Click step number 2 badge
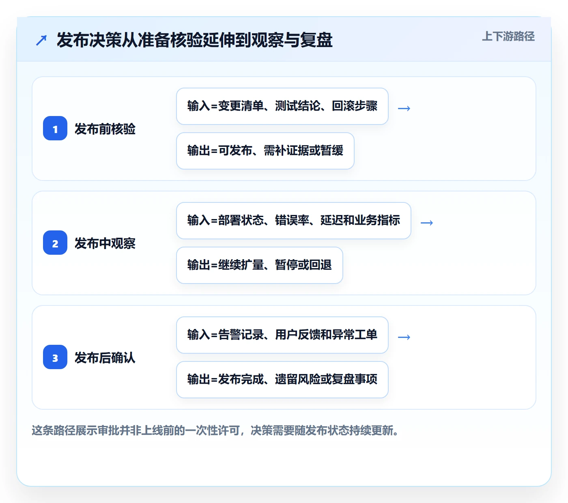Image resolution: width=568 pixels, height=503 pixels. pyautogui.click(x=55, y=243)
